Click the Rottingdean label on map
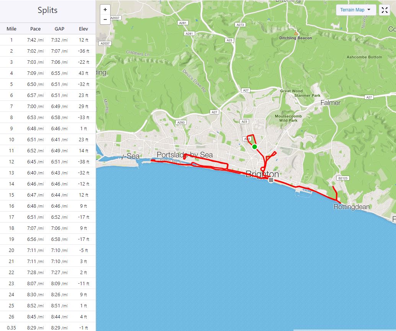 (352, 207)
